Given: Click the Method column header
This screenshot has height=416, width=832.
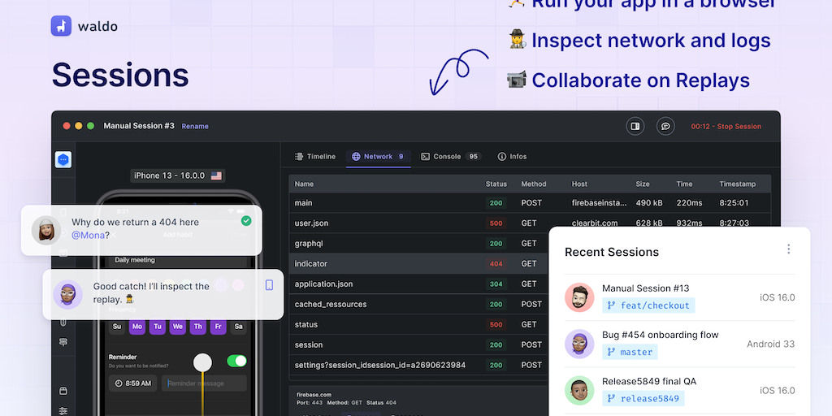Looking at the screenshot, I should click(x=533, y=184).
